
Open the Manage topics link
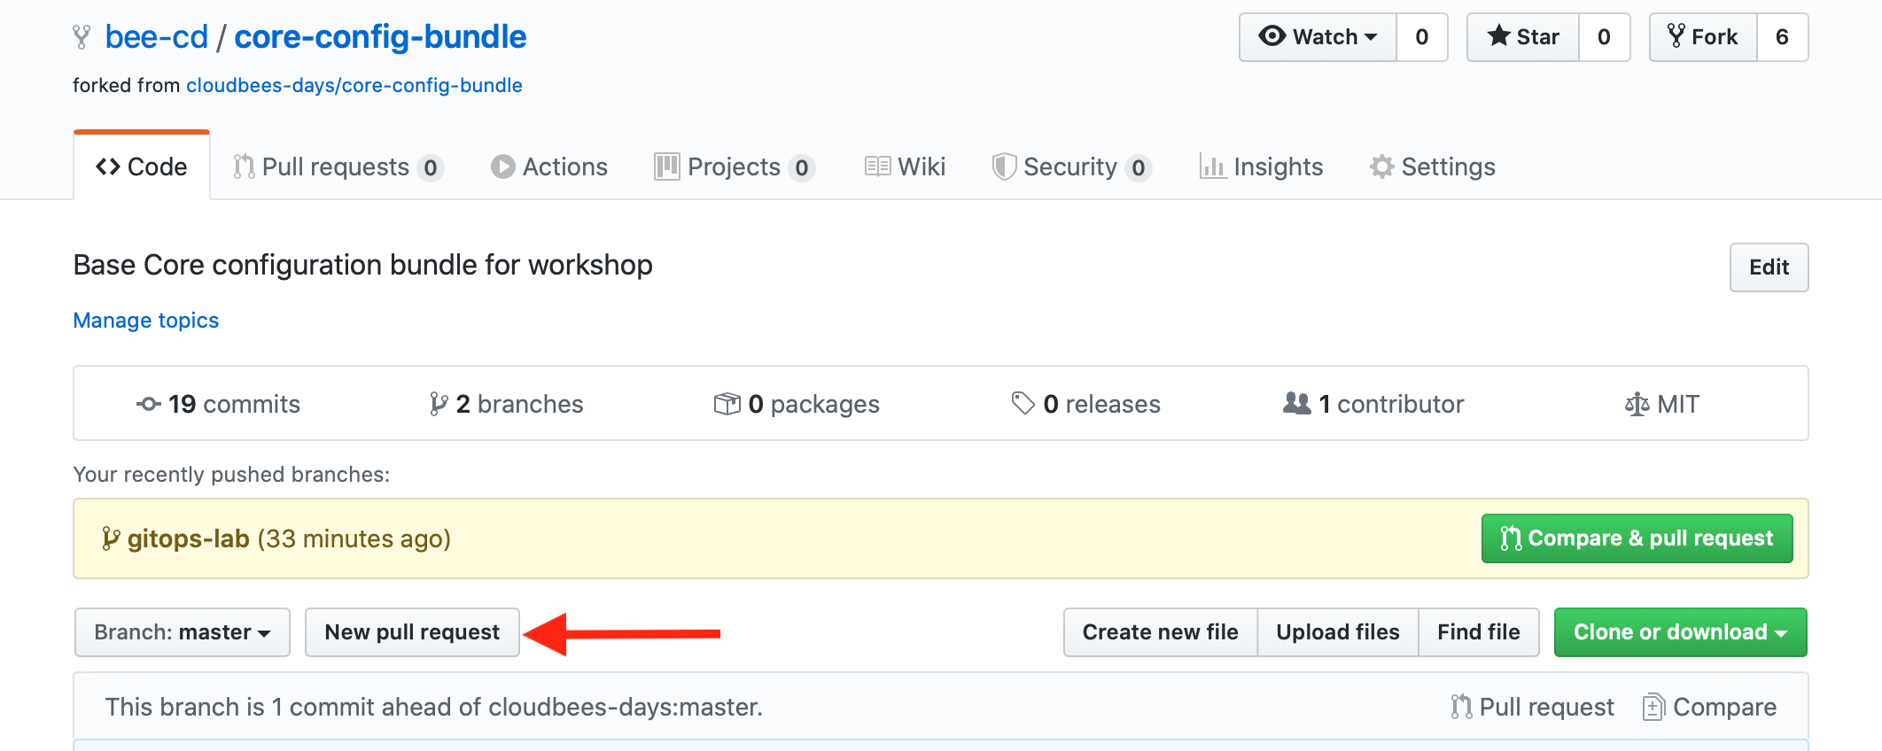[146, 320]
